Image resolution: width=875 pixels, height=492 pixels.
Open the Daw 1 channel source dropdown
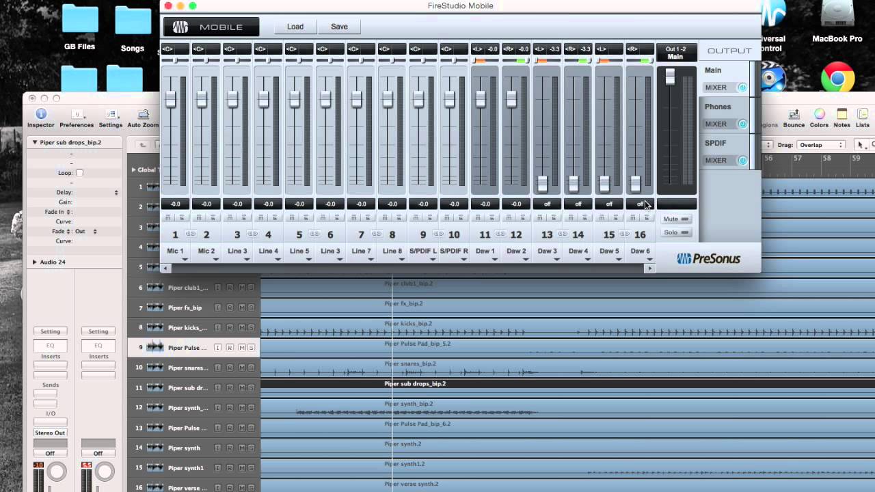pyautogui.click(x=494, y=259)
